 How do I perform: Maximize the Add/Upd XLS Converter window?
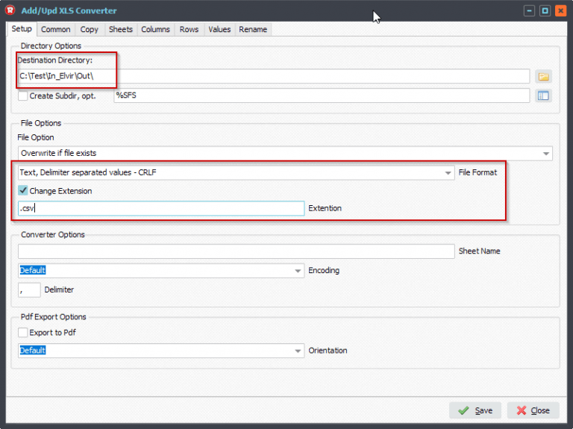(545, 10)
